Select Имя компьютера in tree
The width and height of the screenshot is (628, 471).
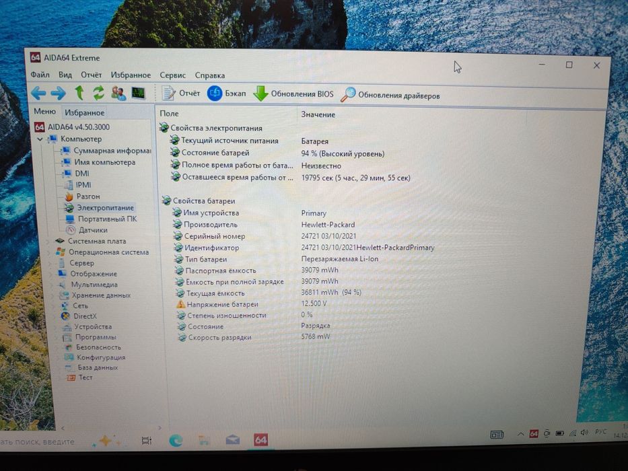coord(98,162)
